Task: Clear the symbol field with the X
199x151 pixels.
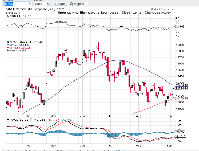Action: click(30, 4)
